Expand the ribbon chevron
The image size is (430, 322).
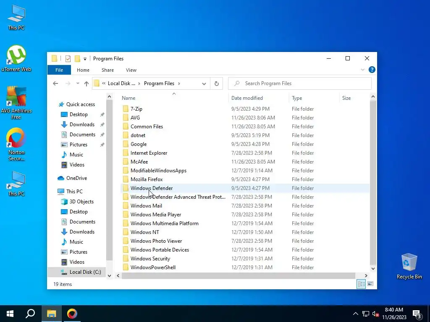coord(362,70)
